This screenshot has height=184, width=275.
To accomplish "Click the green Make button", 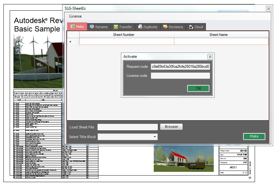I will (x=254, y=136).
